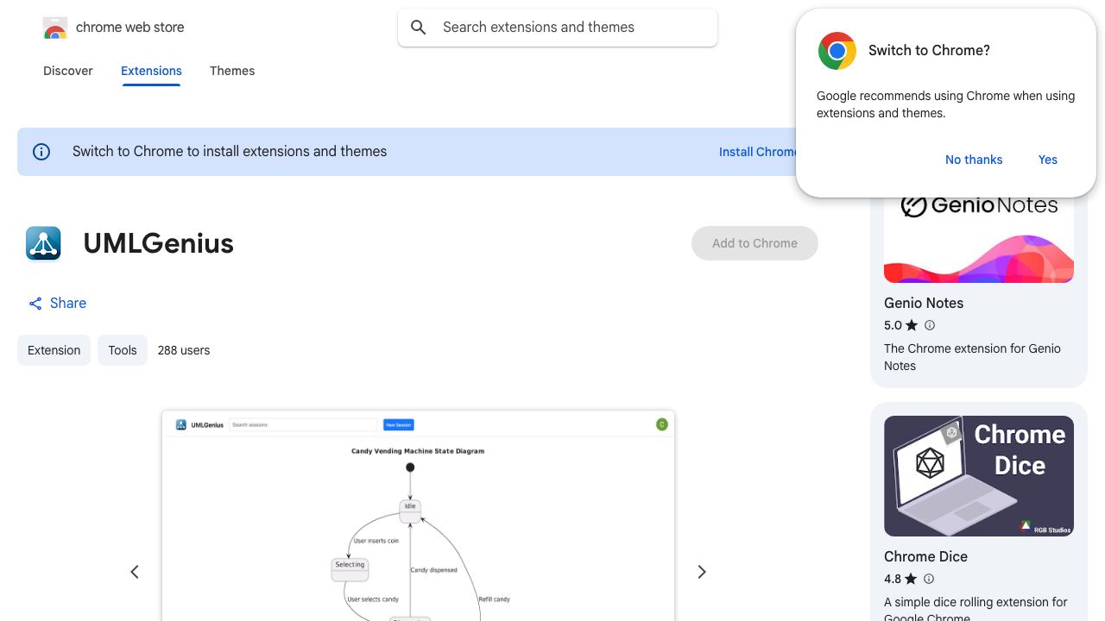Click the chrome web store title text

coord(130,28)
